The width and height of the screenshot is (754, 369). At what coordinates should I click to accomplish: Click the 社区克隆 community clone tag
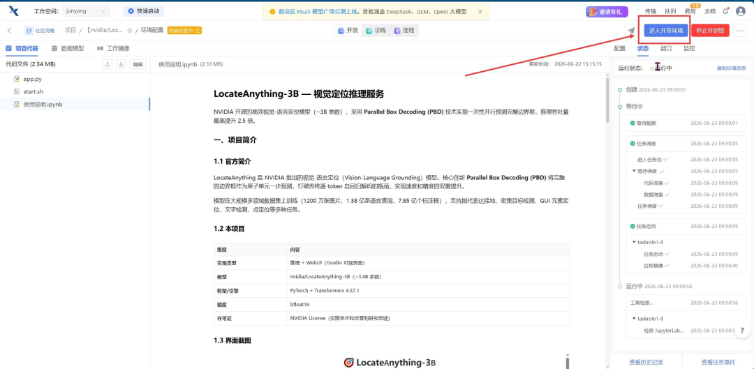(x=41, y=30)
